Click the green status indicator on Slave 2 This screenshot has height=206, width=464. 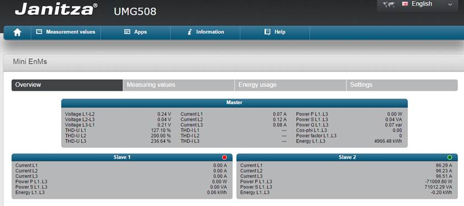450,157
